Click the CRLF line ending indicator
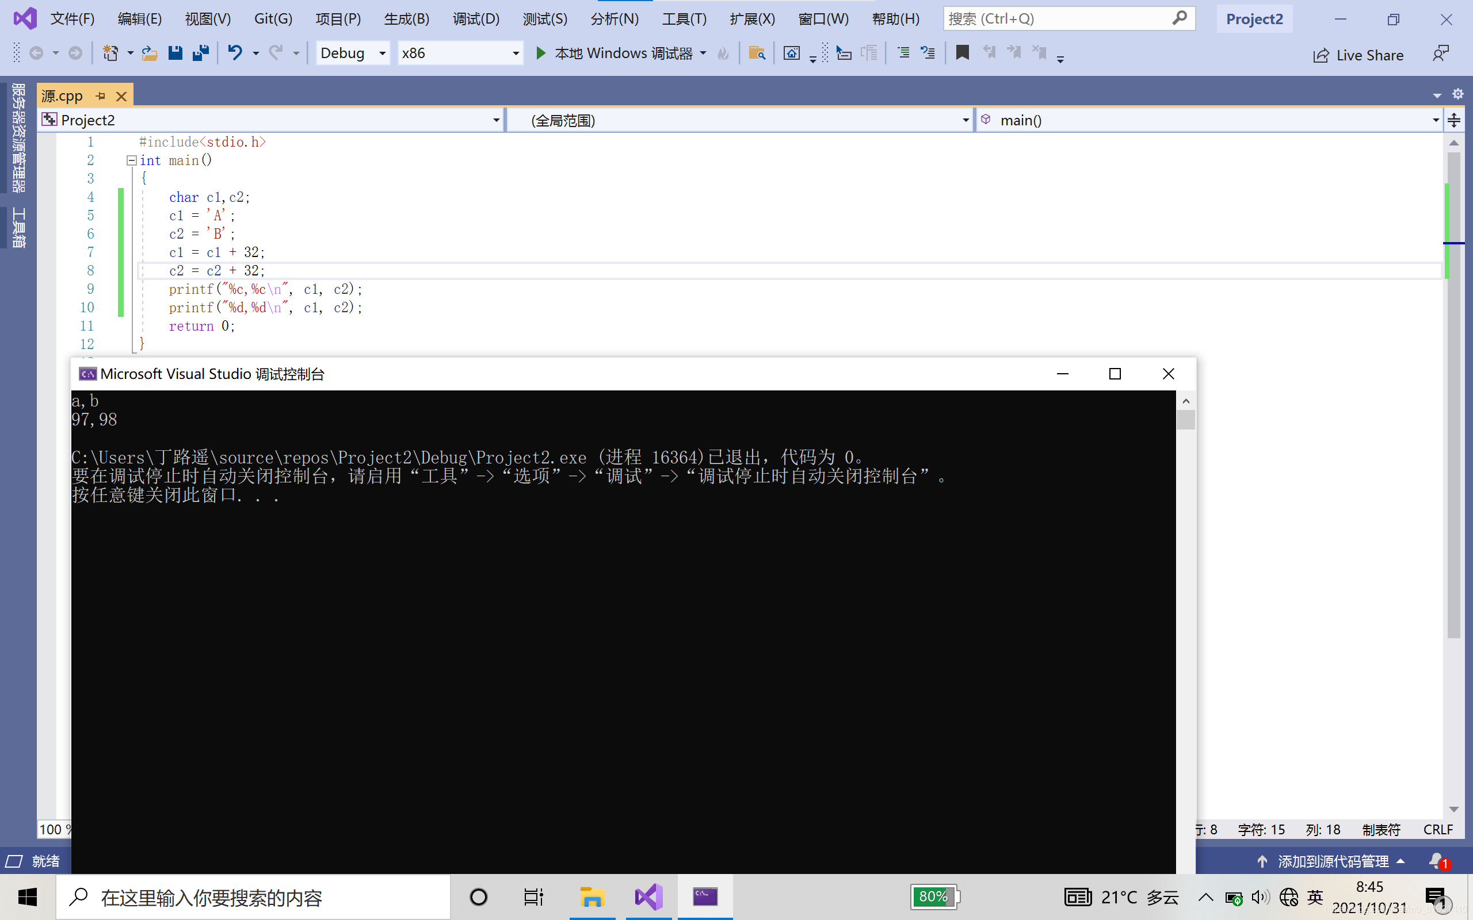1473x920 pixels. point(1438,829)
